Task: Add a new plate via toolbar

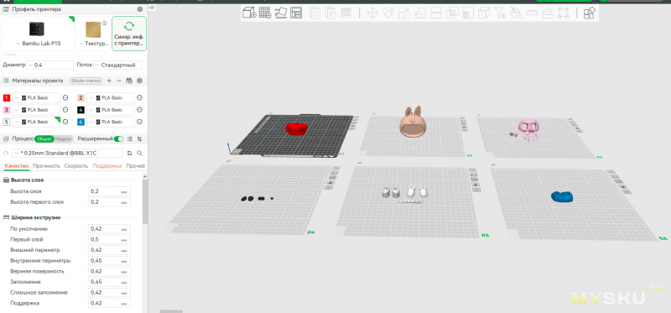Action: click(x=265, y=13)
